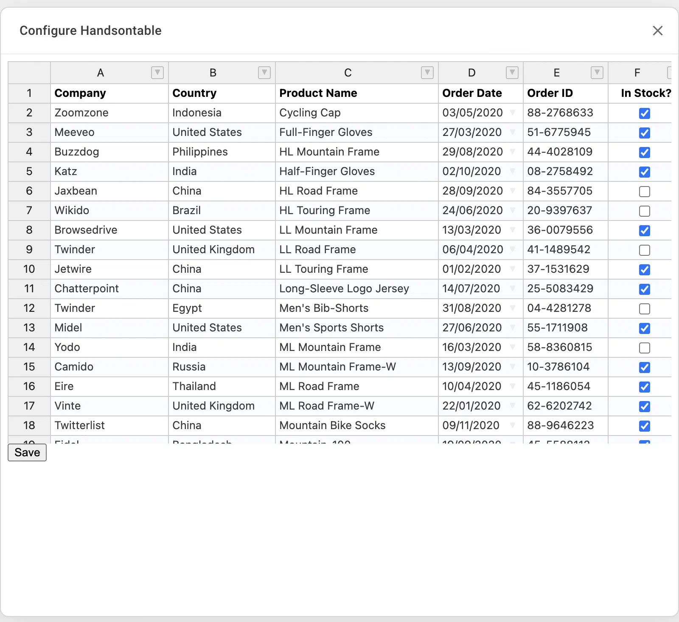Open date picker for 09/11/2020 cell
679x622 pixels.
513,425
